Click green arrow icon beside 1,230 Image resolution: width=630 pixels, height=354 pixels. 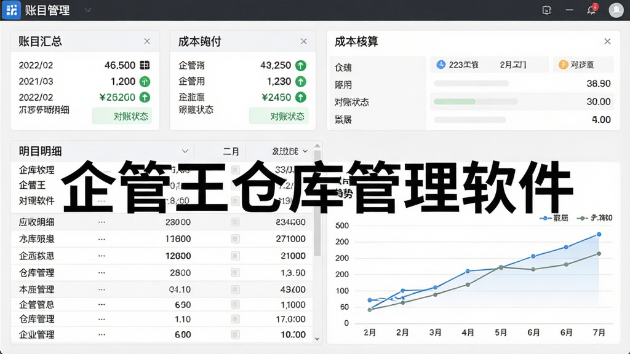coord(300,82)
